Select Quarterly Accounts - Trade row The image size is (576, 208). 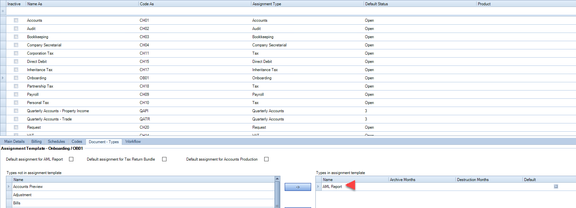tap(291, 119)
